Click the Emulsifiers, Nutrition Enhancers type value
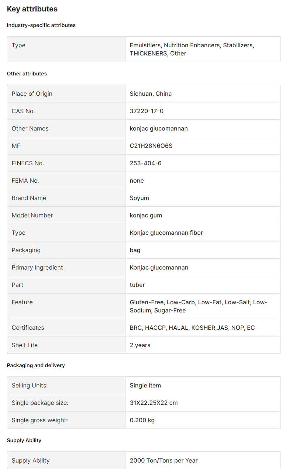This screenshot has width=289, height=474. pyautogui.click(x=192, y=49)
